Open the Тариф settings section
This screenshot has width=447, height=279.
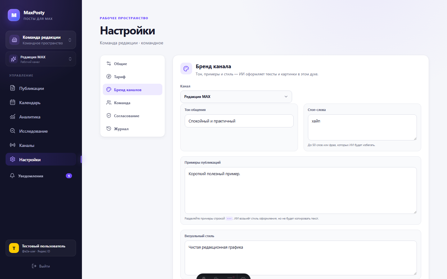coord(133,77)
